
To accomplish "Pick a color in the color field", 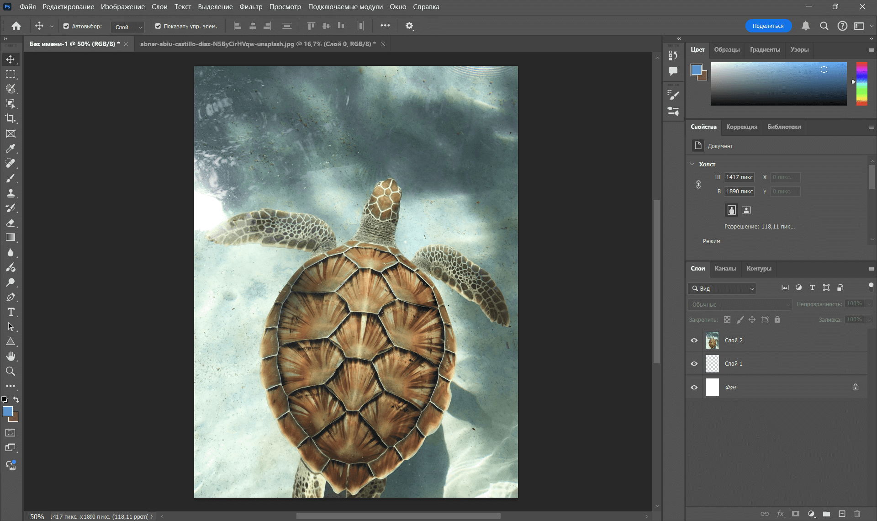I will pyautogui.click(x=778, y=84).
